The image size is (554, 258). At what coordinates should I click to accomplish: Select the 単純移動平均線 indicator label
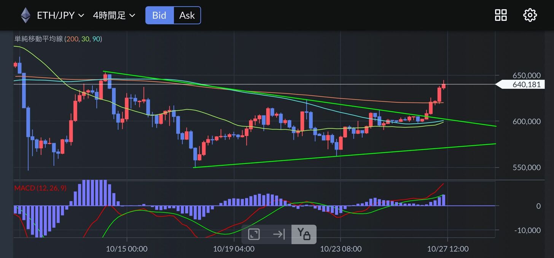tap(38, 39)
